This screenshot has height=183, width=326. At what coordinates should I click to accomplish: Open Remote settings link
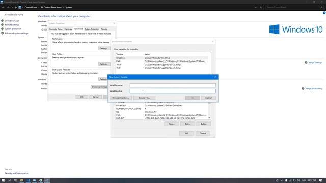pos(12,25)
